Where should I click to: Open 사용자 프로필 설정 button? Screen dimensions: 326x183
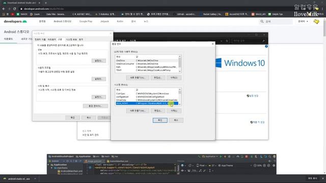[x=98, y=79]
